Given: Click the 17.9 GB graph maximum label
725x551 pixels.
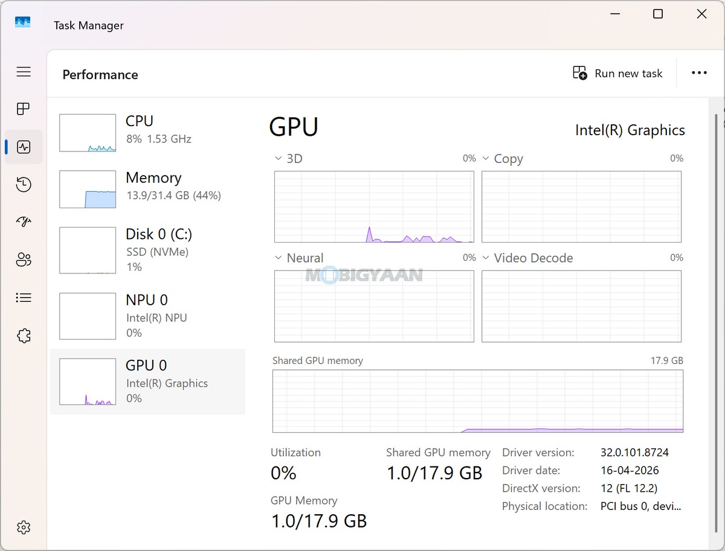Looking at the screenshot, I should click(x=667, y=360).
